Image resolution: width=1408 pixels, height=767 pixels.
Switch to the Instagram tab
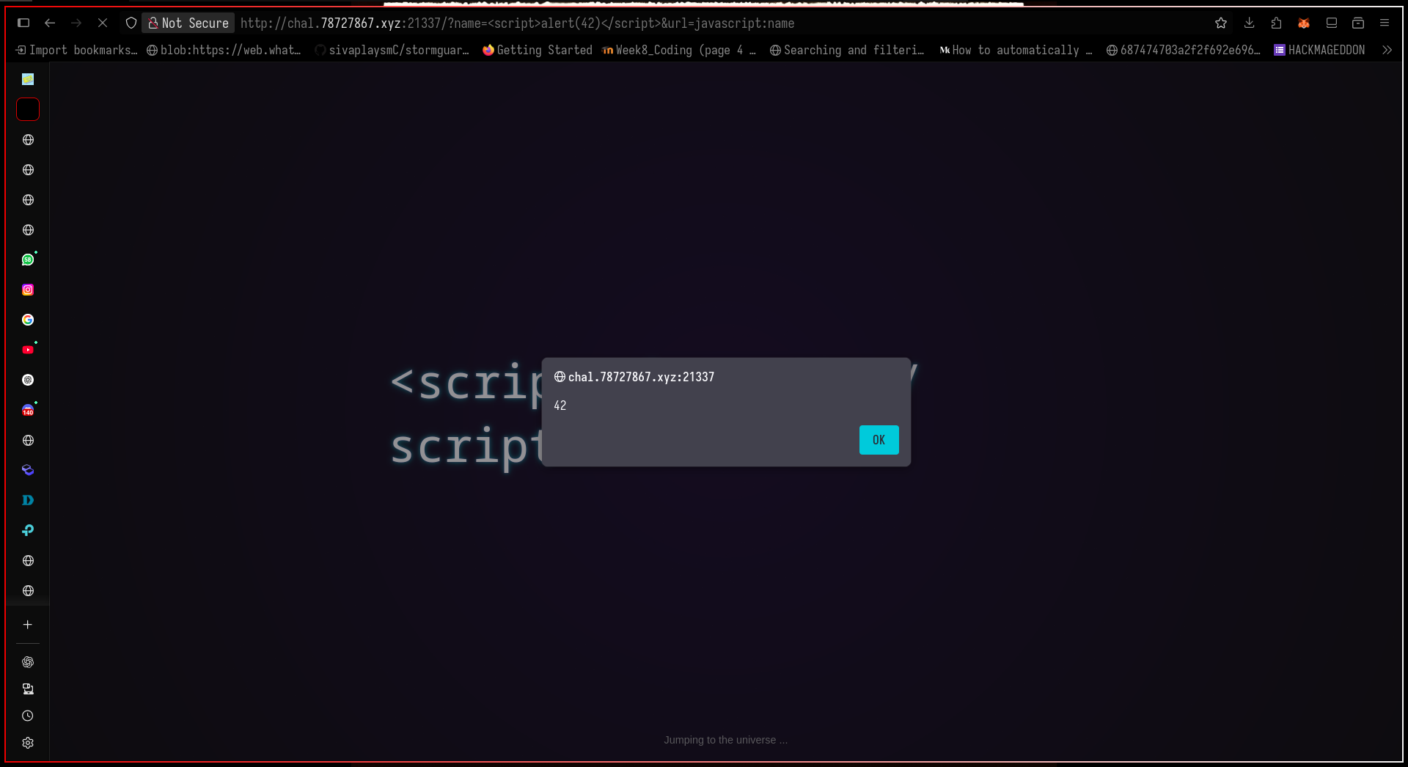point(28,290)
